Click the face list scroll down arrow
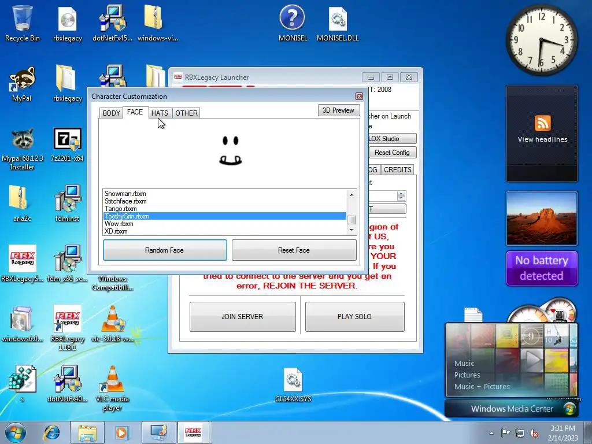The image size is (592, 444). tap(351, 230)
